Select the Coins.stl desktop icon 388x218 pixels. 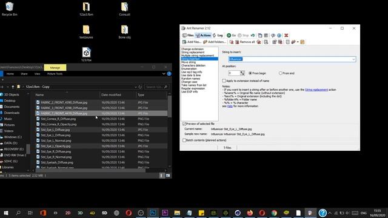(x=124, y=9)
